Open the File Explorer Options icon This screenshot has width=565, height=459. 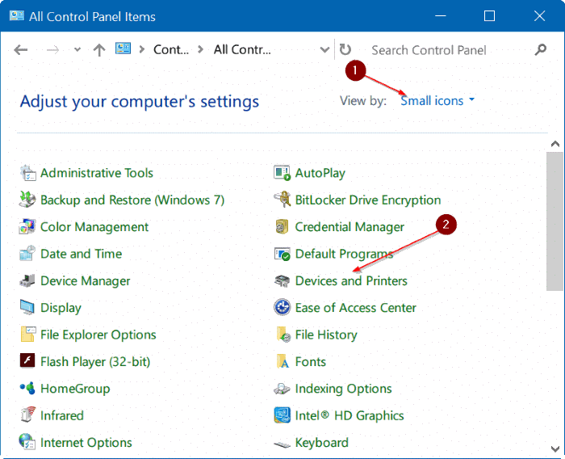click(27, 335)
